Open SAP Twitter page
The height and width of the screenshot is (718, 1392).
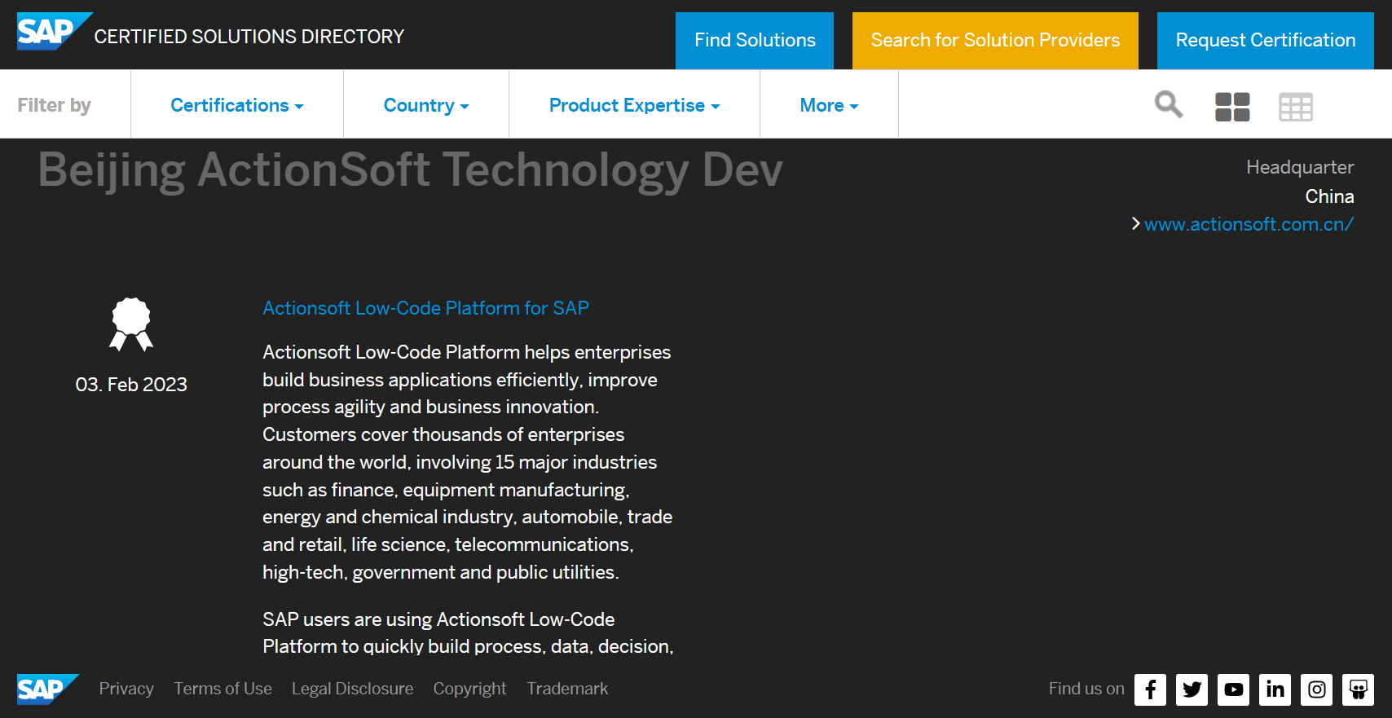click(x=1192, y=689)
